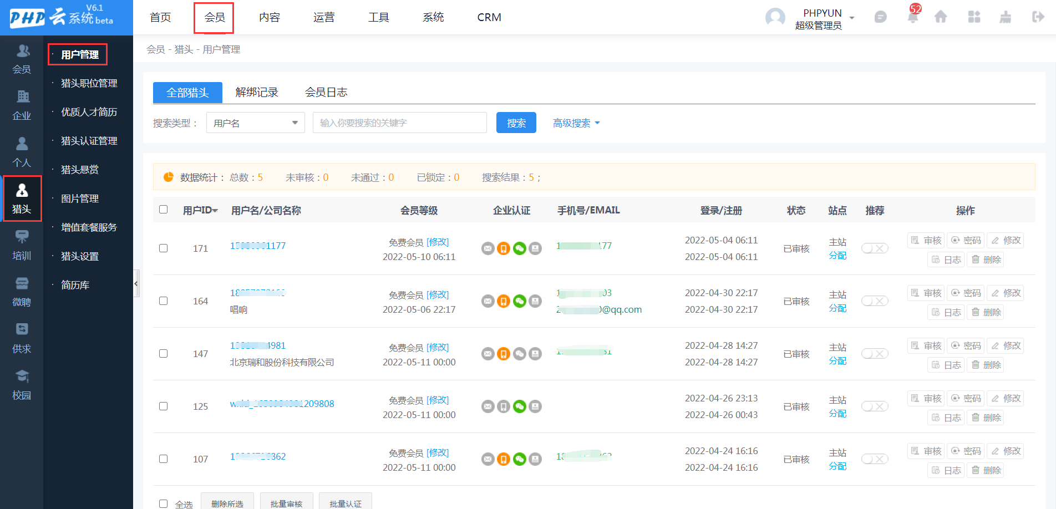Click the blue 搜索 button
Viewport: 1056px width, 509px height.
tap(516, 123)
